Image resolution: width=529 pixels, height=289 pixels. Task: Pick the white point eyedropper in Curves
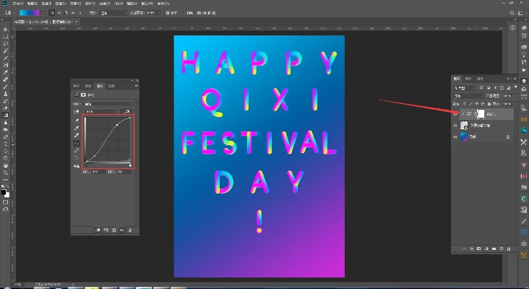click(77, 136)
